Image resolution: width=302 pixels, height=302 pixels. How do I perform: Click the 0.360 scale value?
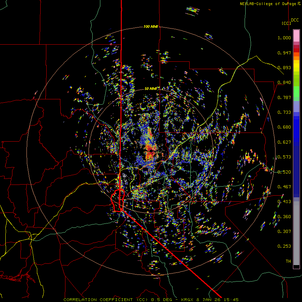point(284,217)
